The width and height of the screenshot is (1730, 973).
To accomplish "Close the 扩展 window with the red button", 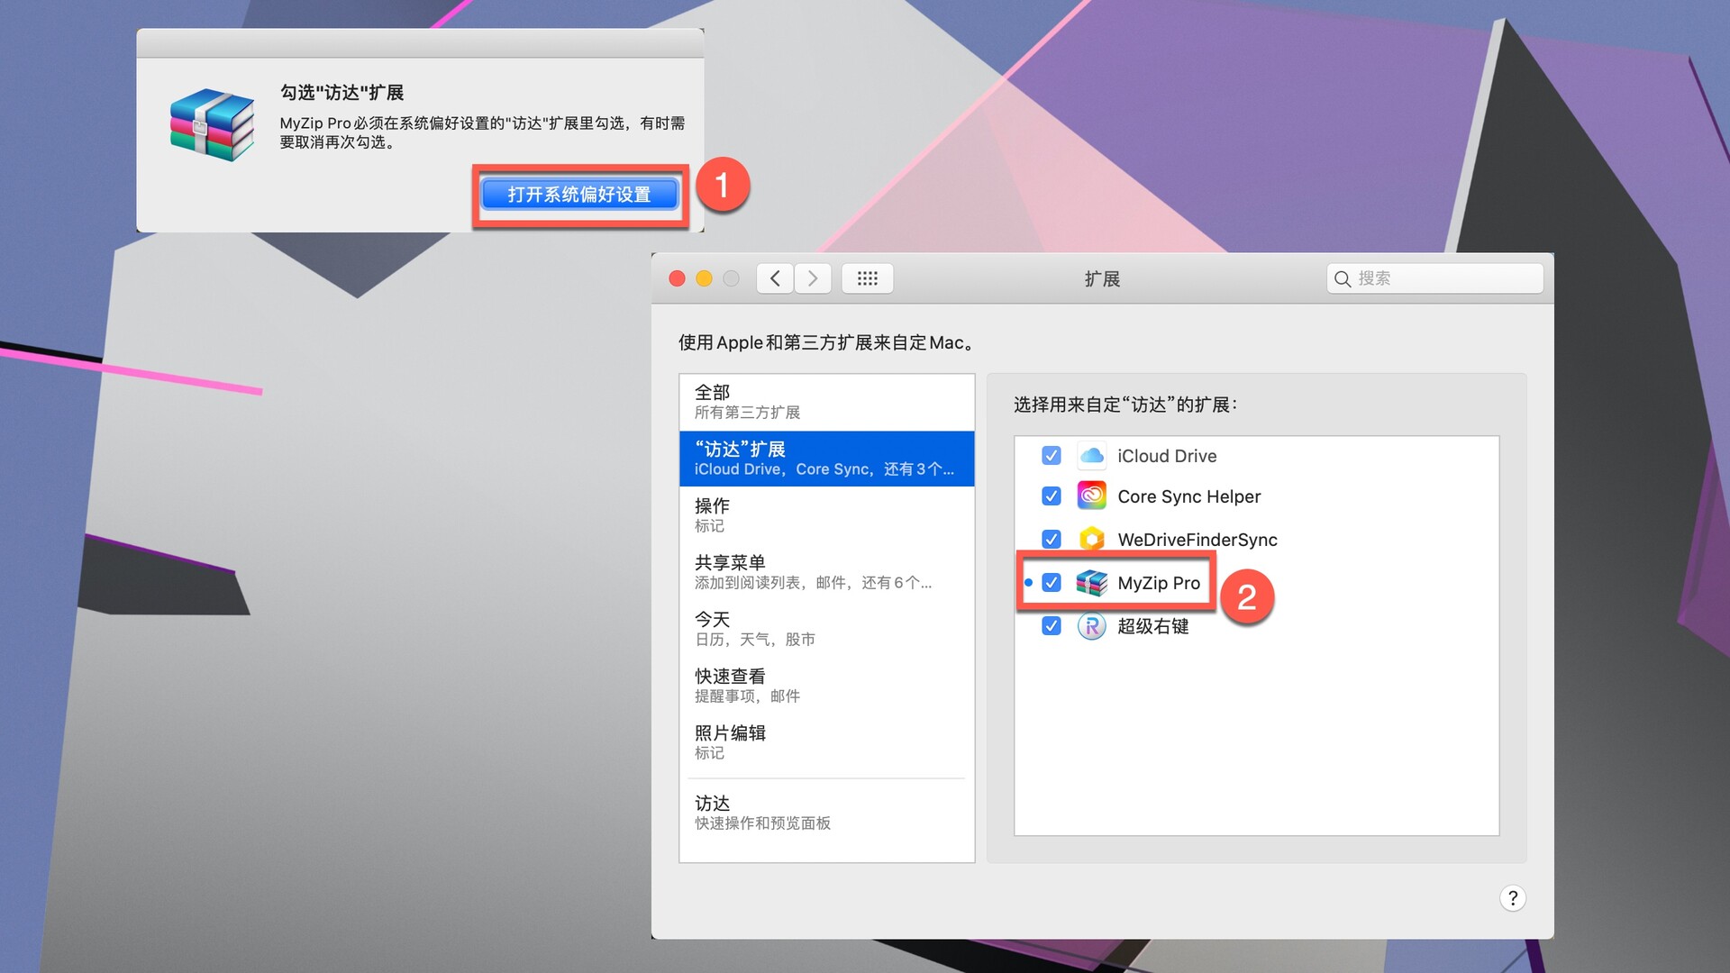I will pos(678,279).
